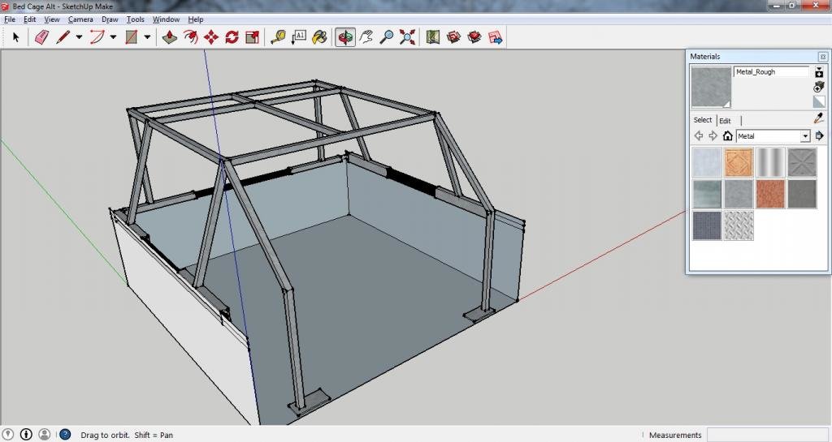
Task: Click the Back arrow in Materials
Action: click(698, 136)
